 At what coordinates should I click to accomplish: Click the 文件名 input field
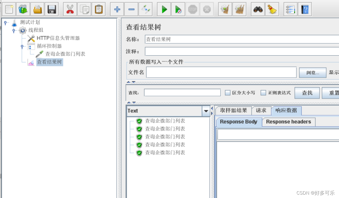point(221,72)
